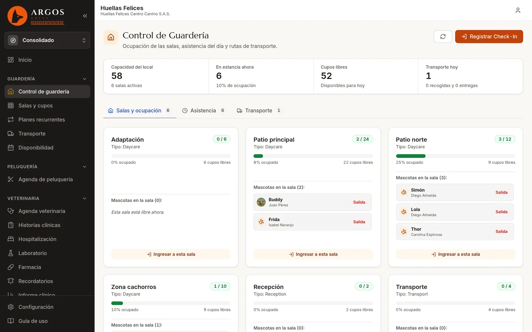Click Salida for Simón
The image size is (532, 332).
tap(501, 192)
